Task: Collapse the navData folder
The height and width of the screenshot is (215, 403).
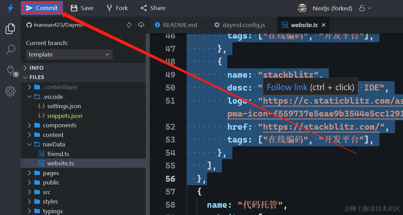Action: pyautogui.click(x=83, y=144)
